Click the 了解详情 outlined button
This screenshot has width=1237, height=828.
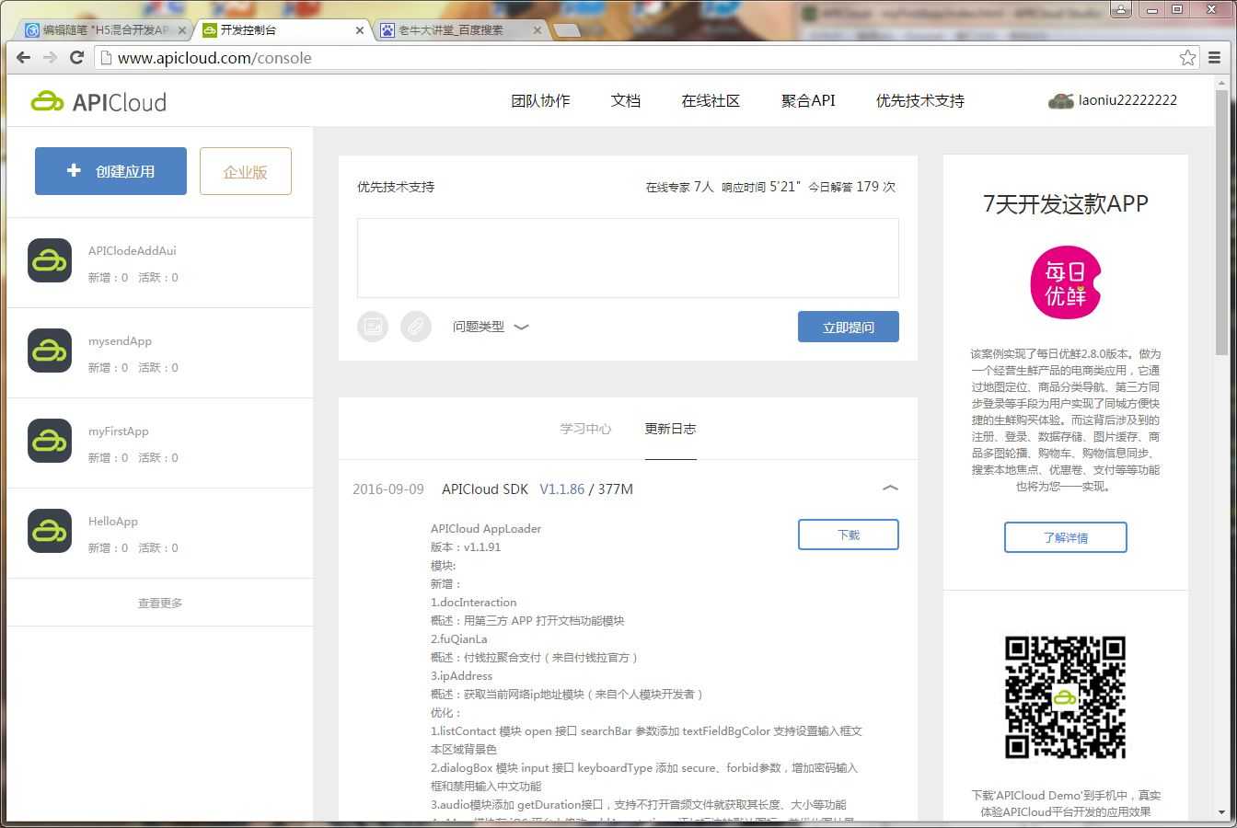click(1065, 537)
